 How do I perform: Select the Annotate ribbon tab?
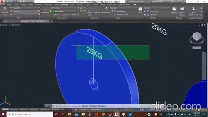[x=64, y=5]
